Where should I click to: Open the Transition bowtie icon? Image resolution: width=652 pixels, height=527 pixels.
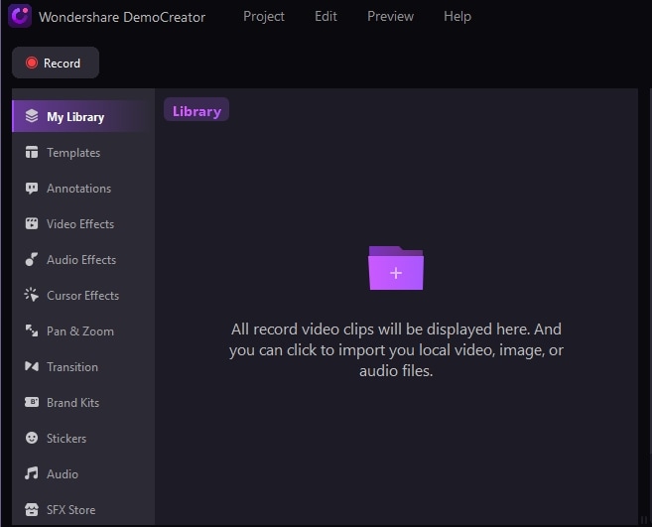tap(32, 366)
